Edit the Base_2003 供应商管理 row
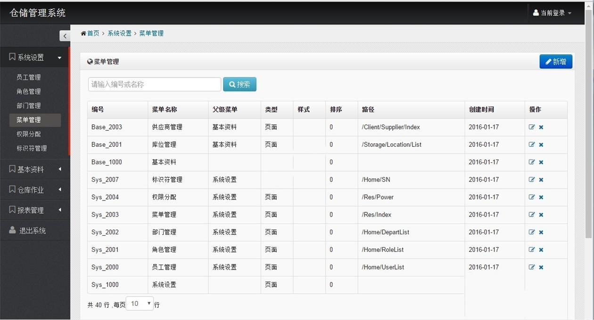Screen dimensions: 594x320 532,127
